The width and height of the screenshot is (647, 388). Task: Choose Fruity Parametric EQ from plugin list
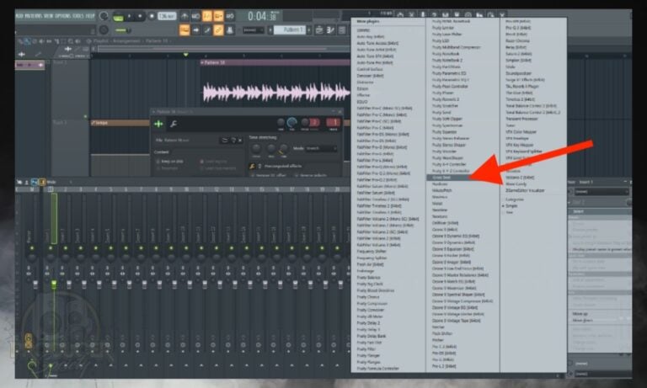449,73
